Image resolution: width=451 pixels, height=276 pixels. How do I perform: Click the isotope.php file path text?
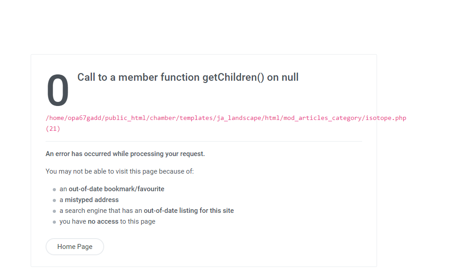point(225,118)
